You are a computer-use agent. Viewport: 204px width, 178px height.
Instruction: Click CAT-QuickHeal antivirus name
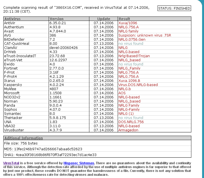tap(17, 44)
